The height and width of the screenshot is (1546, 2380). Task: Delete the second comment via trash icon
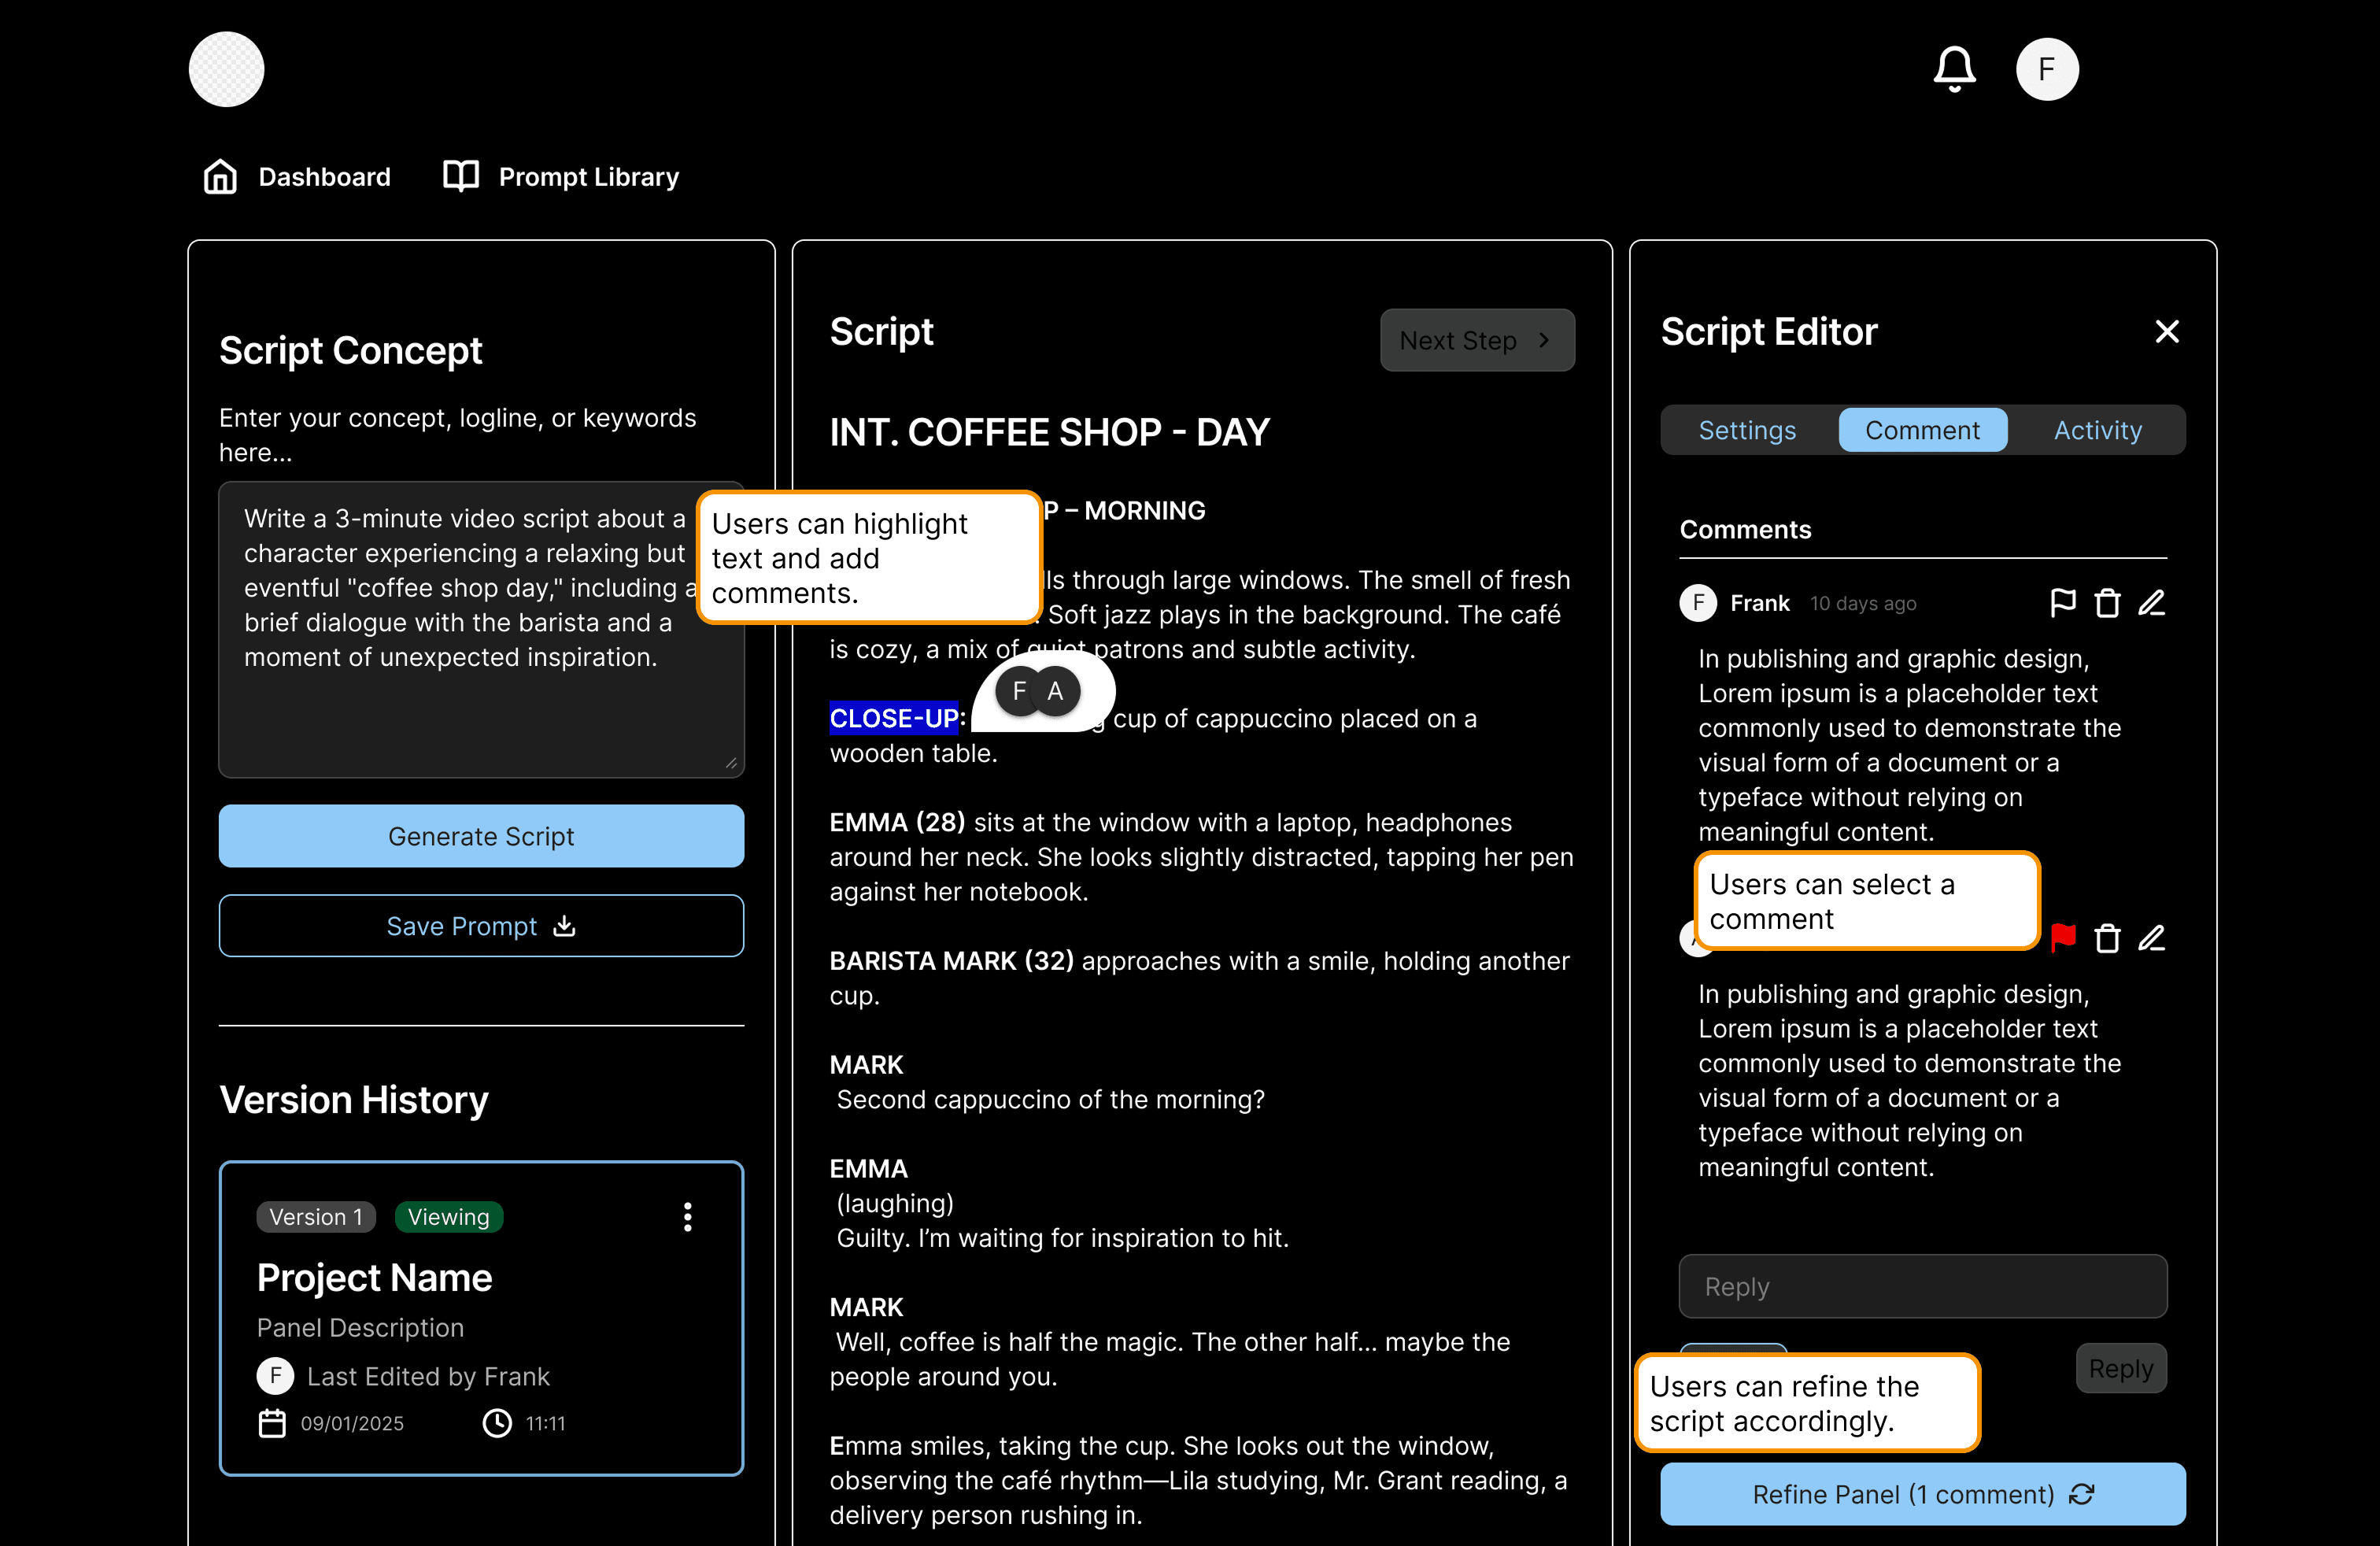(x=2107, y=938)
